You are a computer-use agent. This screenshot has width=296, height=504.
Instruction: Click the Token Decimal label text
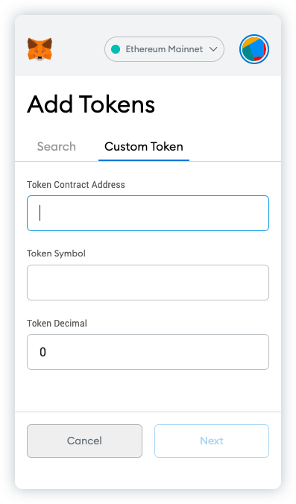(57, 323)
